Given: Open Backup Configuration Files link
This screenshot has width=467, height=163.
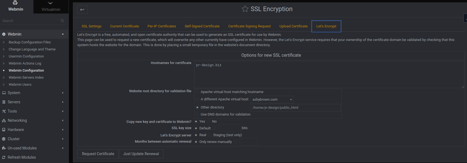Looking at the screenshot, I should coord(30,42).
